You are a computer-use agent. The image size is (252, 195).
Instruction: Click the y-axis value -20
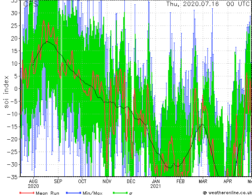pyautogui.click(x=12, y=139)
